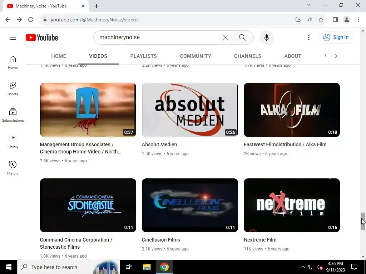Open File Explorer from the taskbar
Screen dimensions: 366x274
[147, 267]
